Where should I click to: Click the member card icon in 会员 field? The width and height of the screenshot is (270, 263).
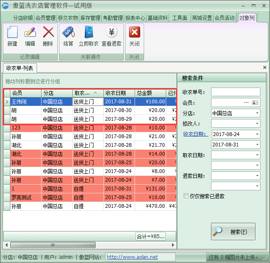click(x=255, y=102)
